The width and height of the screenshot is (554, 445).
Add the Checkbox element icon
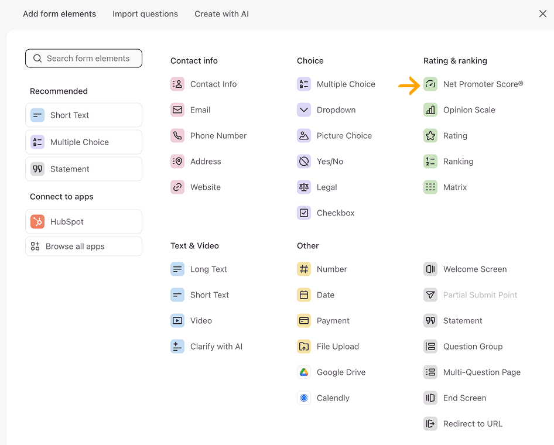click(x=304, y=213)
